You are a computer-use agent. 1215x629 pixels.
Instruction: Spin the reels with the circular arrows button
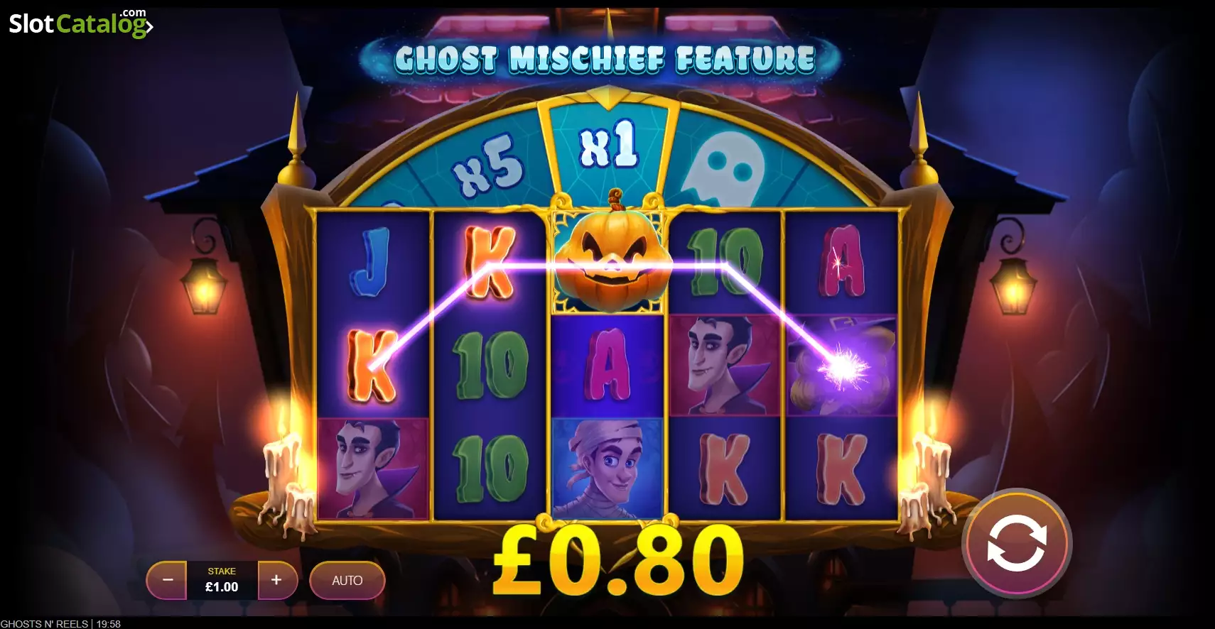[1017, 544]
